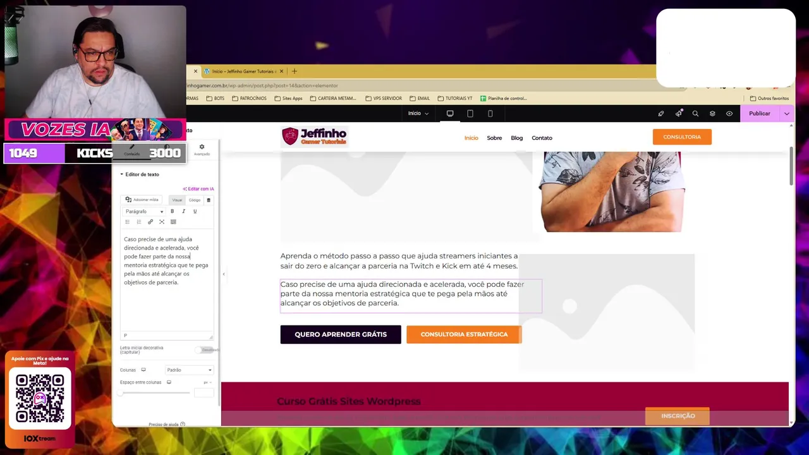809x455 pixels.
Task: Insert bulleted list in text editor
Action: (127, 222)
